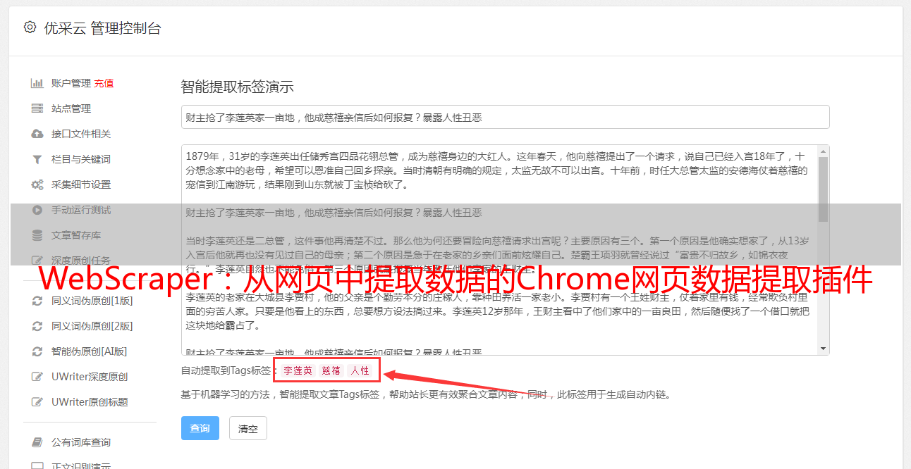The width and height of the screenshot is (911, 469).
Task: Click the text area scrollbar up arrow
Action: (823, 151)
